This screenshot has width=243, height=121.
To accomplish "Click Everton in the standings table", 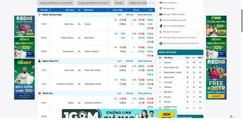I will [x=168, y=97].
